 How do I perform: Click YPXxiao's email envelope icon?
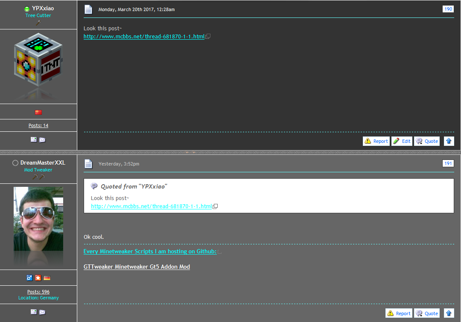pyautogui.click(x=42, y=140)
